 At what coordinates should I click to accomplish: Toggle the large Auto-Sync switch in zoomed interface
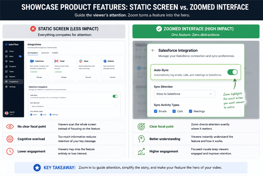click(232, 72)
